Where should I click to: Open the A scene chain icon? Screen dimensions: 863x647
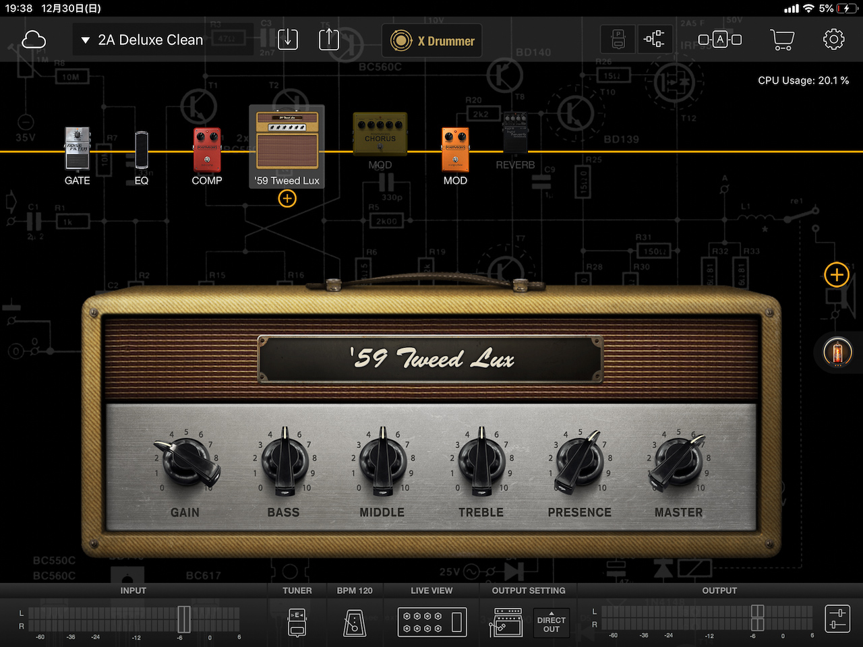(720, 40)
